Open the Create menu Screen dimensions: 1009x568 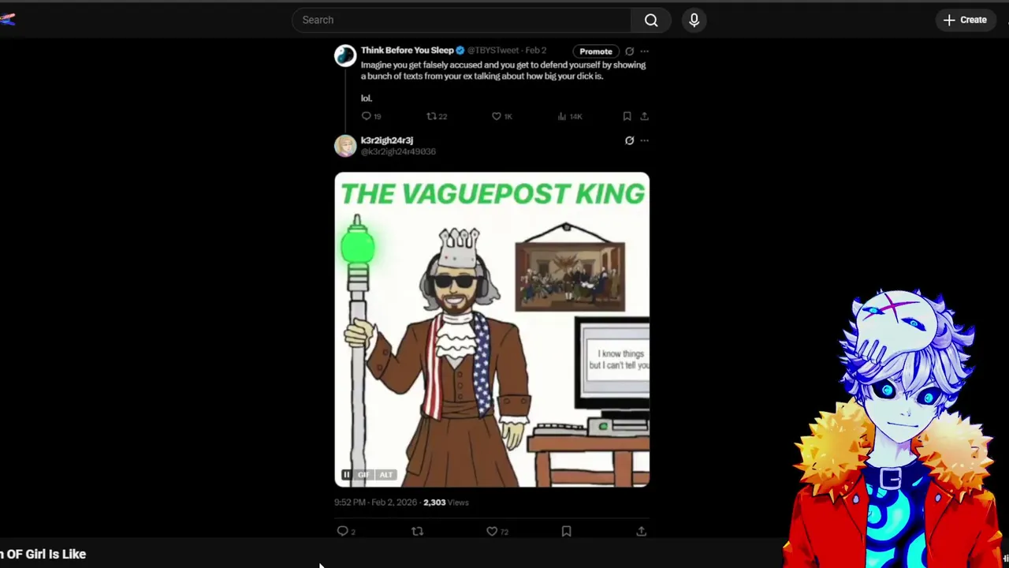[965, 20]
